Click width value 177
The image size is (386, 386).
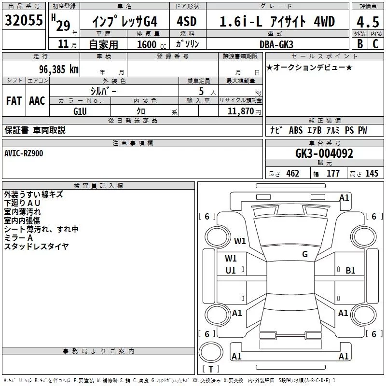(333, 174)
